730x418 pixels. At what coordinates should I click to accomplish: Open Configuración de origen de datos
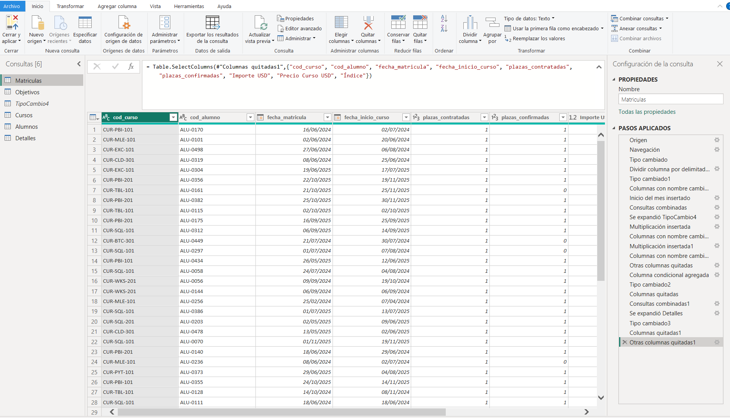[x=124, y=30]
